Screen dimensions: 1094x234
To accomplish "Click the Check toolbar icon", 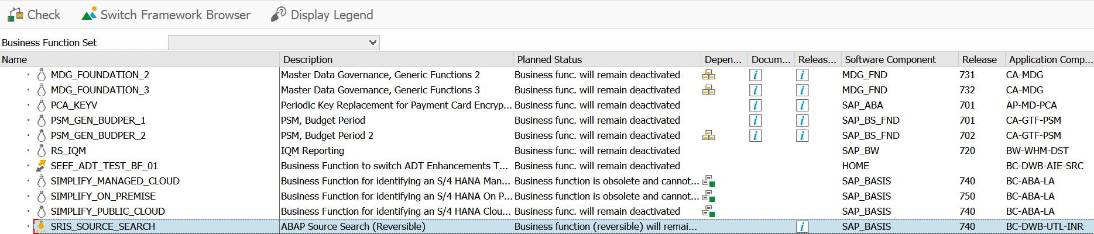I will click(x=15, y=15).
